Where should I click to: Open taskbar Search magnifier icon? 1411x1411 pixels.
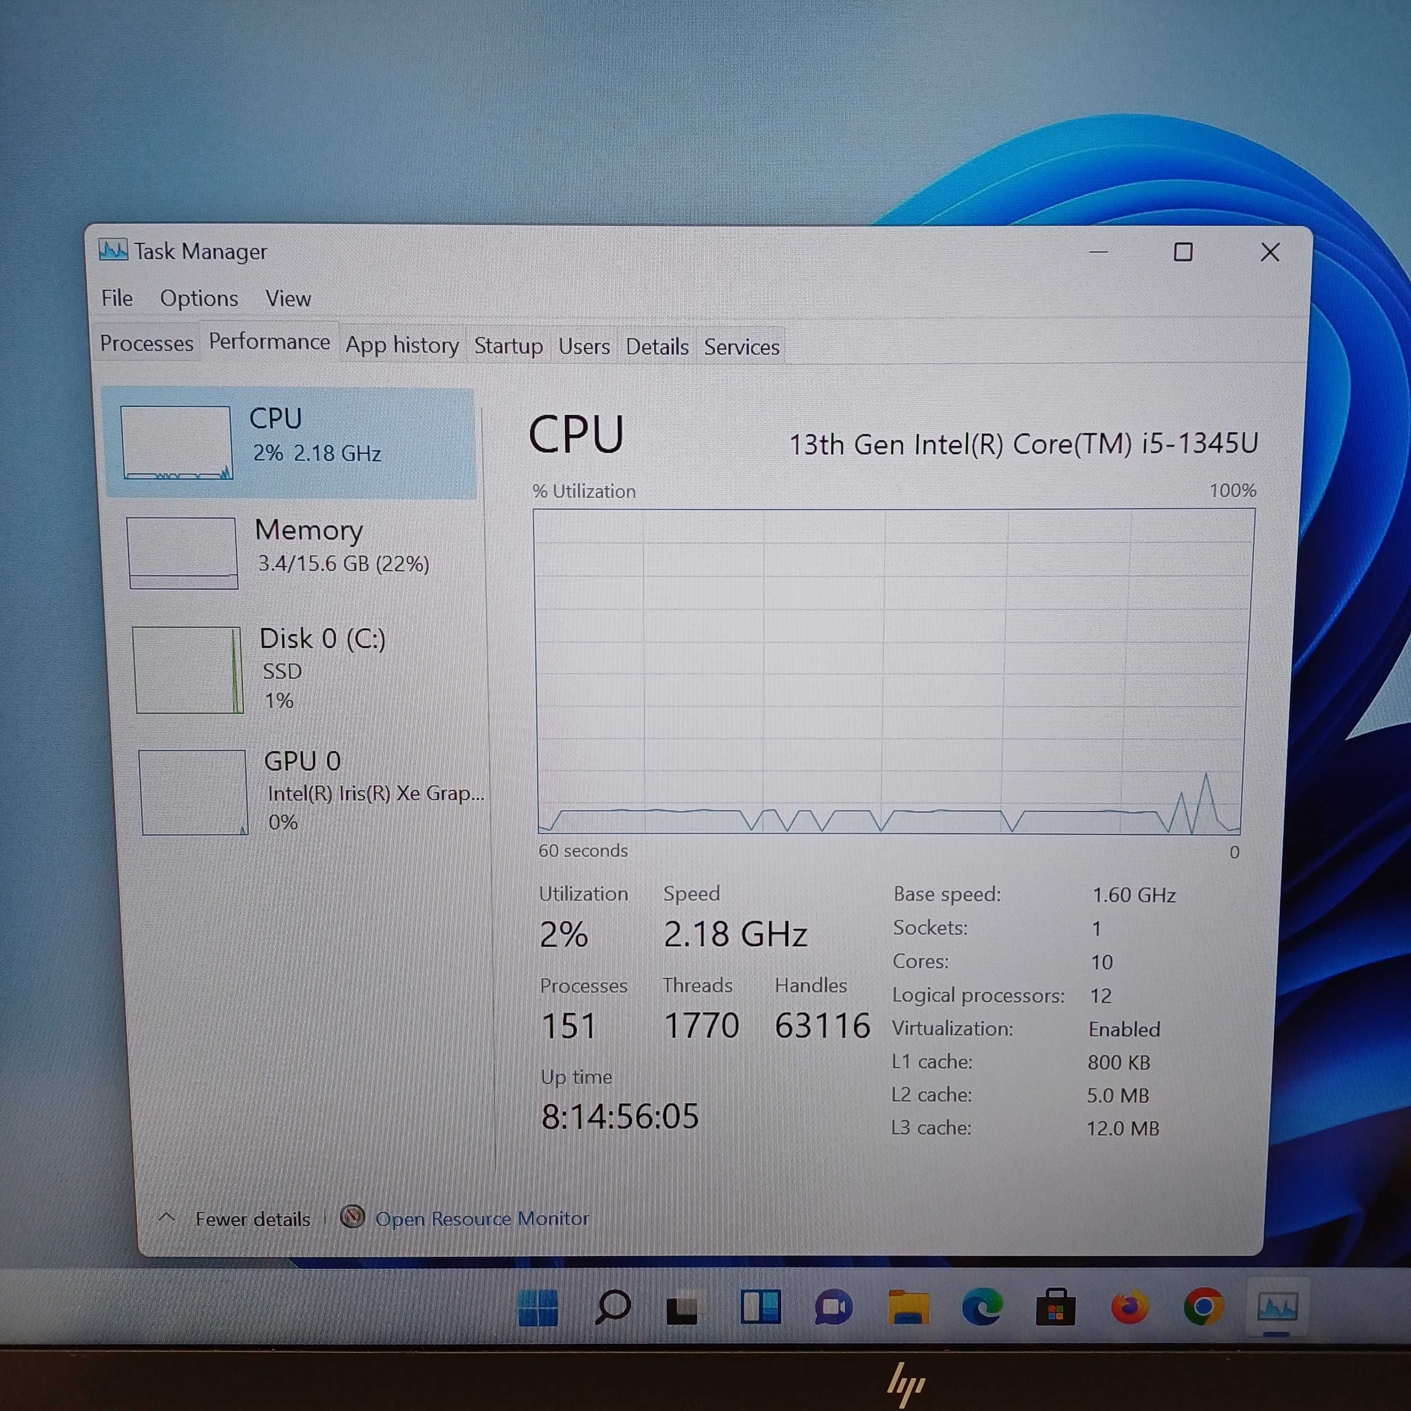point(612,1307)
